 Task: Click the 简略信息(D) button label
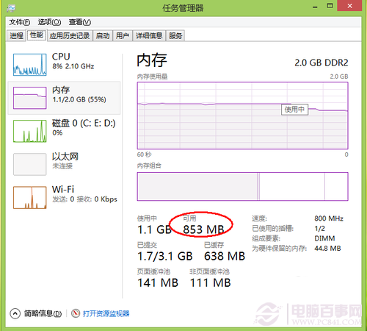tap(43, 313)
